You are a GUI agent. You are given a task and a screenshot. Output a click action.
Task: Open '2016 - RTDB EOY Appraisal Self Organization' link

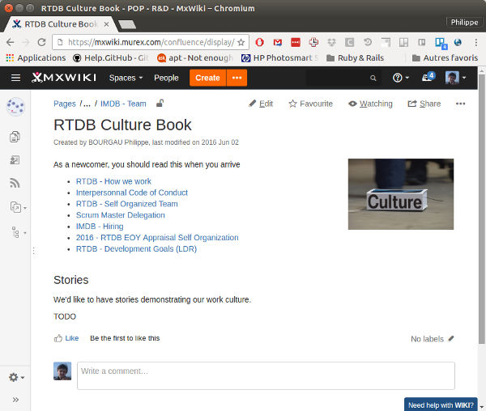(157, 237)
